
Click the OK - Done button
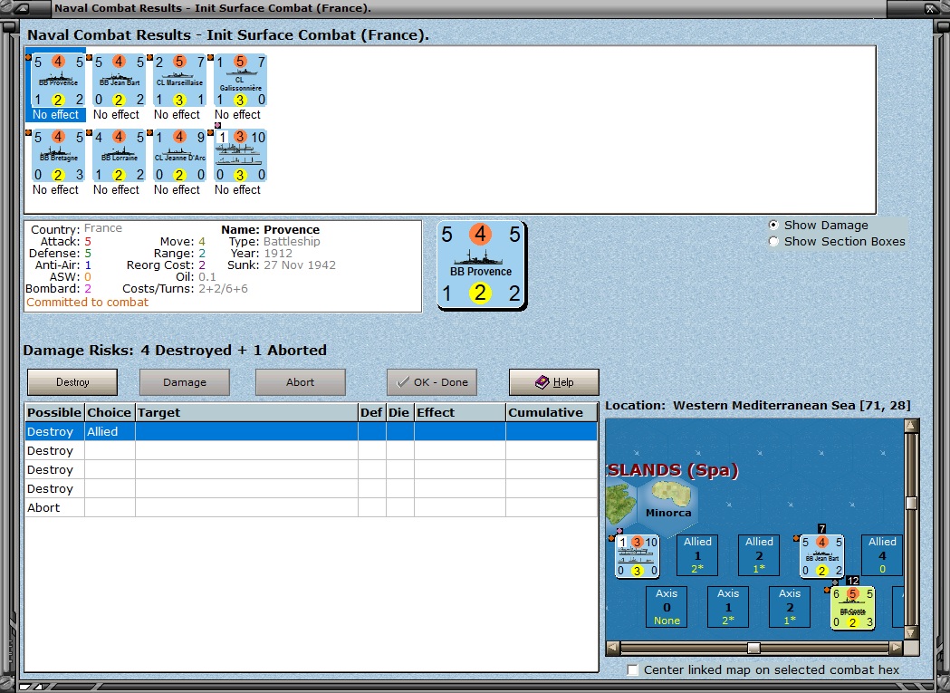(432, 382)
